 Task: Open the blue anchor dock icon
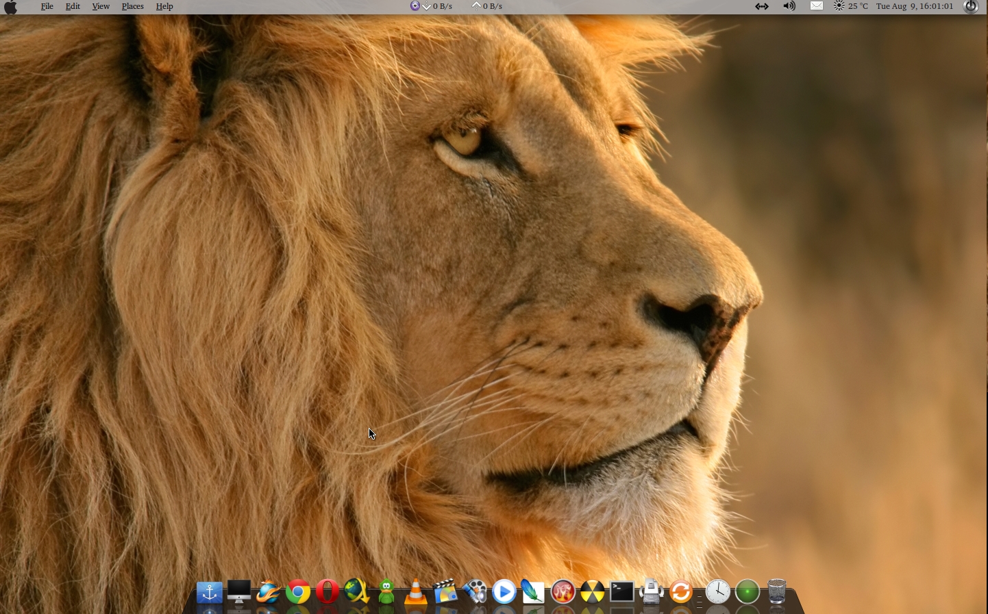tap(209, 592)
